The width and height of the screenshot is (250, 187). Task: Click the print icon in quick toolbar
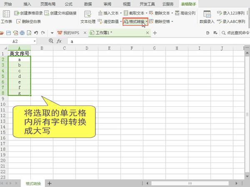[22, 33]
